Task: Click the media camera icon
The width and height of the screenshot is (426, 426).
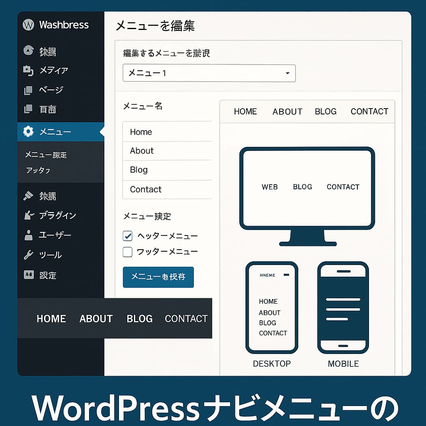Action: pos(28,70)
